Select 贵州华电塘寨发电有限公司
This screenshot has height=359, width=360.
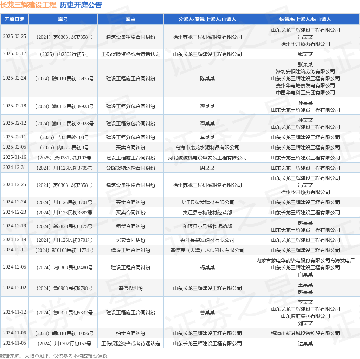(x=306, y=86)
